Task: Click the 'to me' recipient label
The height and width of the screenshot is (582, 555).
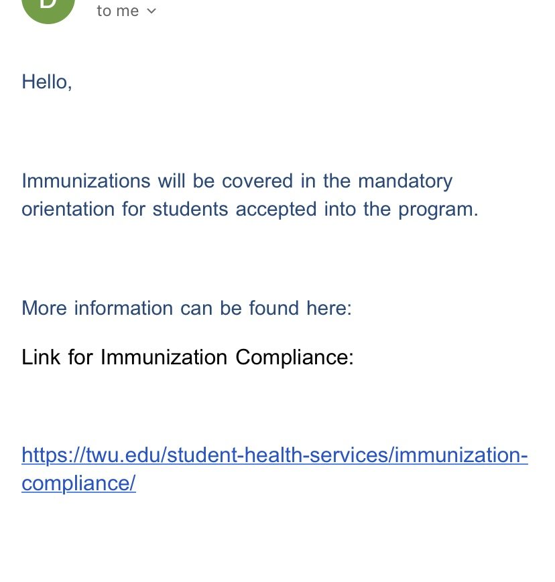Action: pyautogui.click(x=118, y=11)
